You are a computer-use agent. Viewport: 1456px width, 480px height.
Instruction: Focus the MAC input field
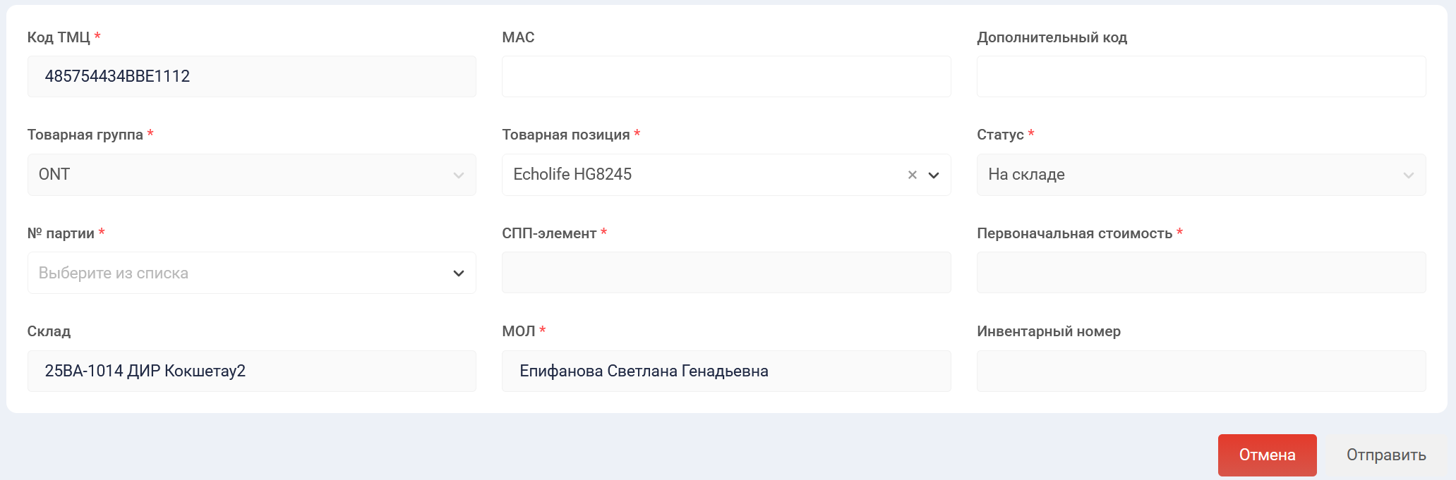point(726,76)
